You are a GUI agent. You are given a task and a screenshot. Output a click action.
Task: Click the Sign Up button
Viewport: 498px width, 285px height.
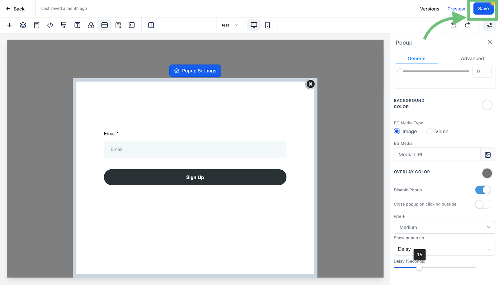195,177
